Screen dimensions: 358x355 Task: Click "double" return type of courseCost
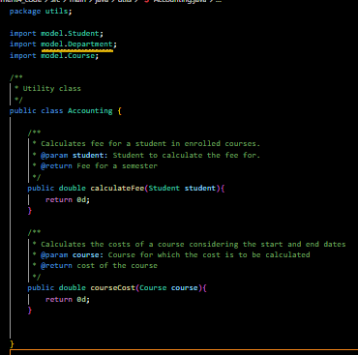click(73, 287)
